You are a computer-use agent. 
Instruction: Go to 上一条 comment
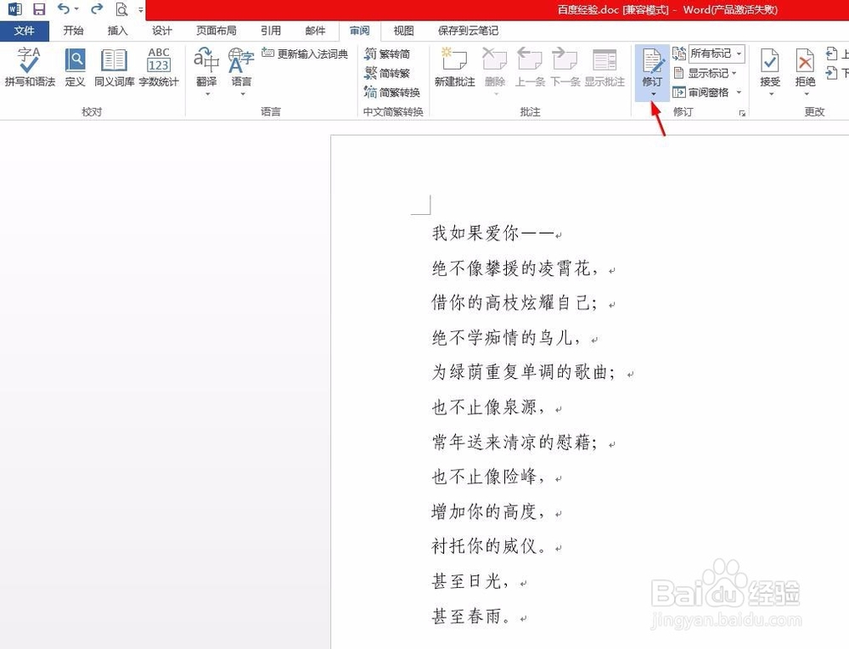coord(530,67)
